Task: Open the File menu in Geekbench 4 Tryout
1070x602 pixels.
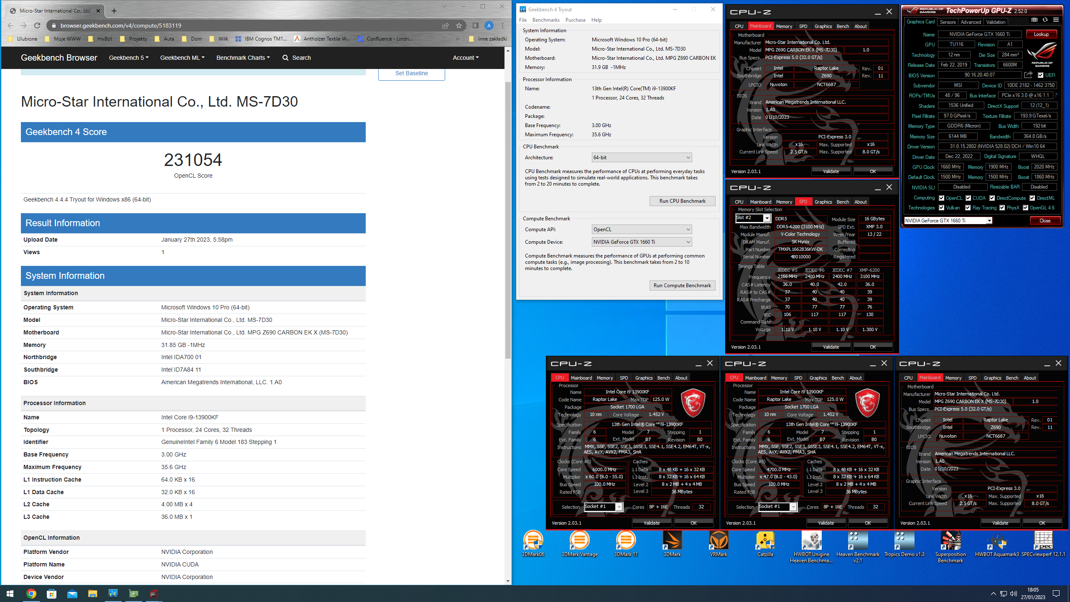Action: 523,20
